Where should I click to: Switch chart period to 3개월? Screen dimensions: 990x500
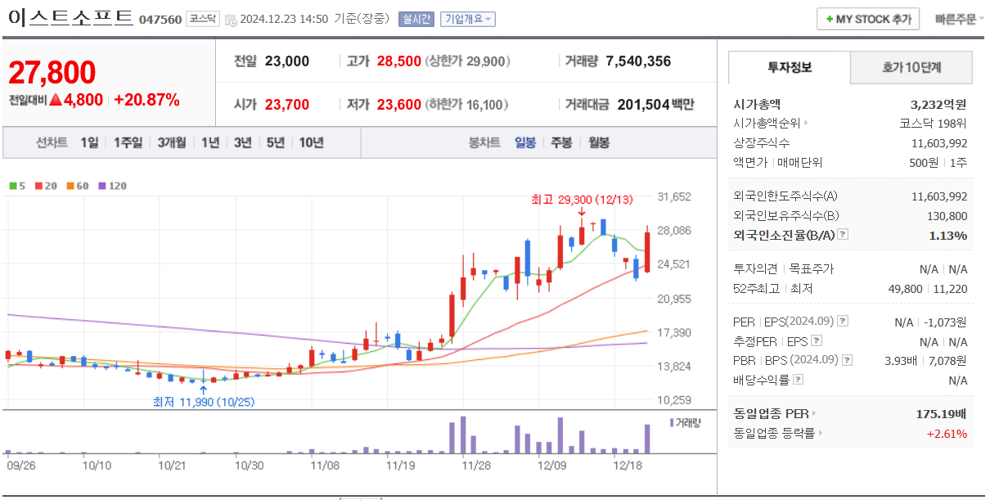point(173,142)
